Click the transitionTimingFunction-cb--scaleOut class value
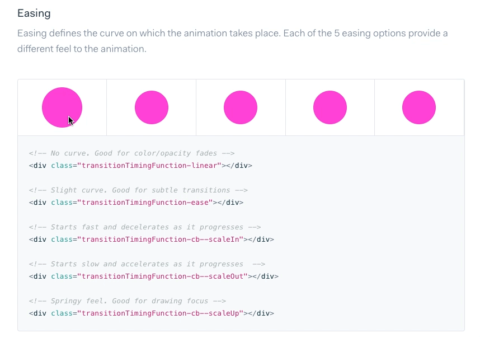The height and width of the screenshot is (338, 480). [x=162, y=276]
